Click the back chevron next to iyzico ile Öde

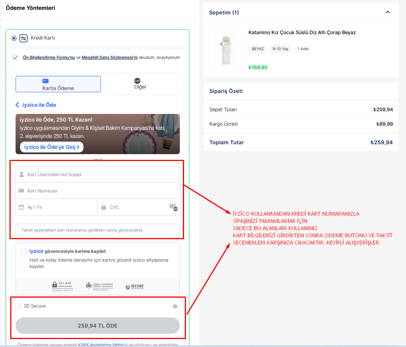pyautogui.click(x=17, y=105)
